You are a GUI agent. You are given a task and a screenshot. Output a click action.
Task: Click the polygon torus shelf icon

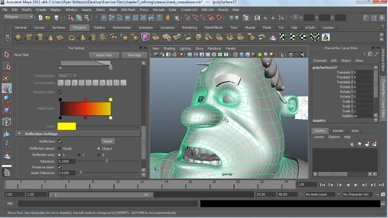click(x=71, y=38)
